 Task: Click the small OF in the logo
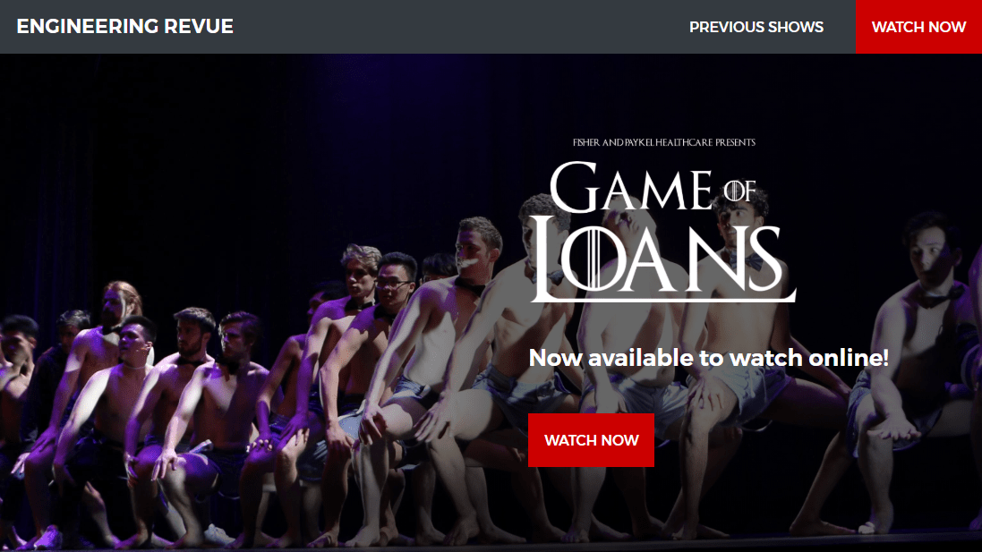pyautogui.click(x=739, y=191)
